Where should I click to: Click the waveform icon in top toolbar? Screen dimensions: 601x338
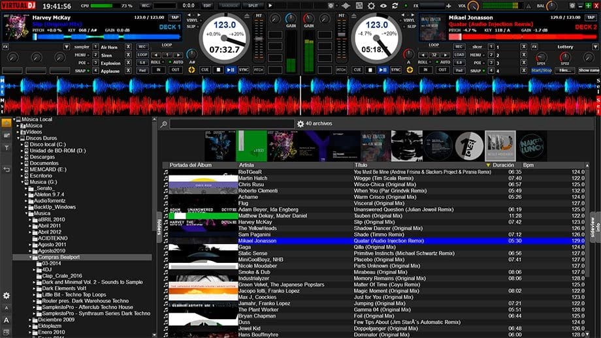tap(346, 6)
